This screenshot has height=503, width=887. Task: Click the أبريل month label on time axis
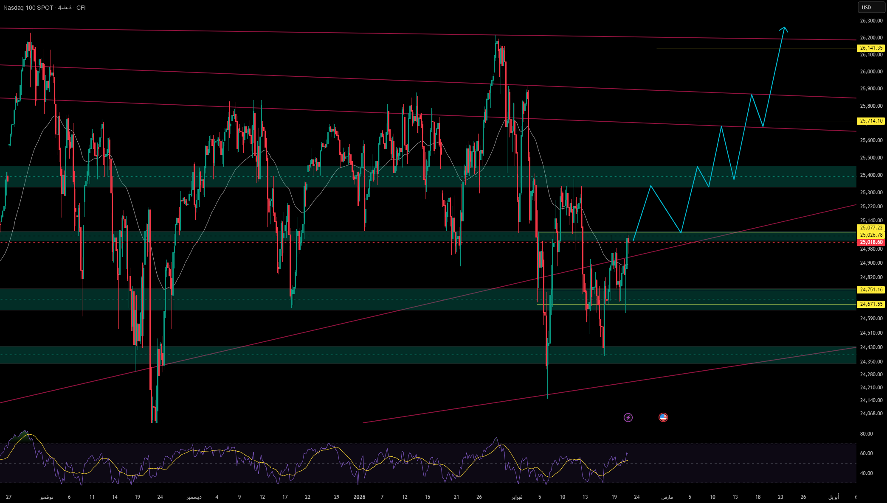[x=833, y=497]
